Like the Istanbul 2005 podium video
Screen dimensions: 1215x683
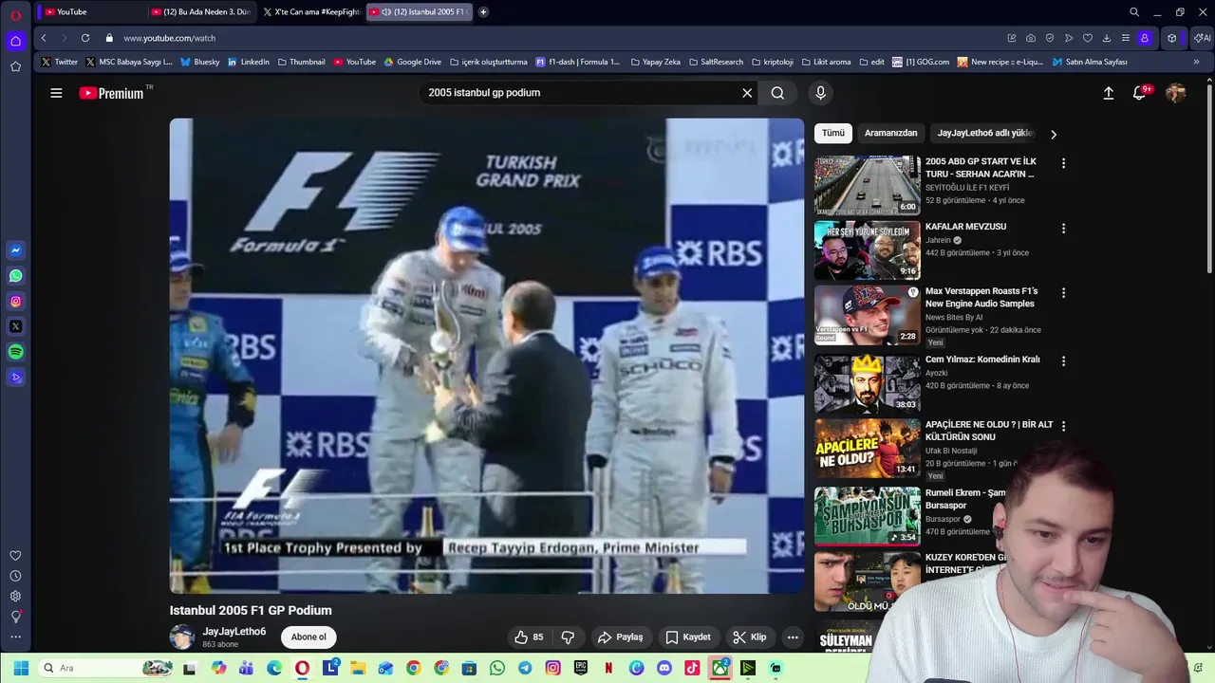[529, 637]
